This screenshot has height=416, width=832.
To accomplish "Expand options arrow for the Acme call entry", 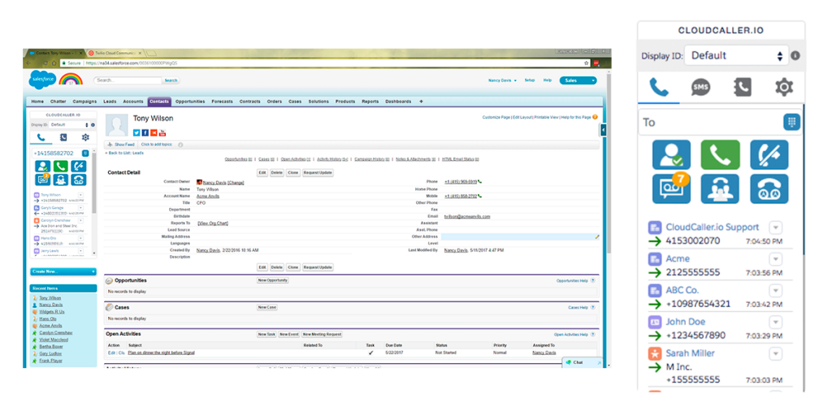I will tap(776, 259).
